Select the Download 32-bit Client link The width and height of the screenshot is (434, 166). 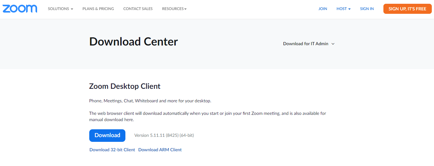click(x=112, y=150)
